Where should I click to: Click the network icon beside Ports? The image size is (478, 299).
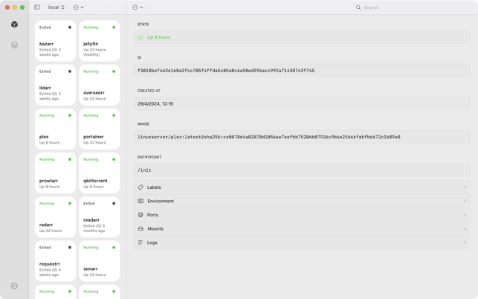[141, 215]
